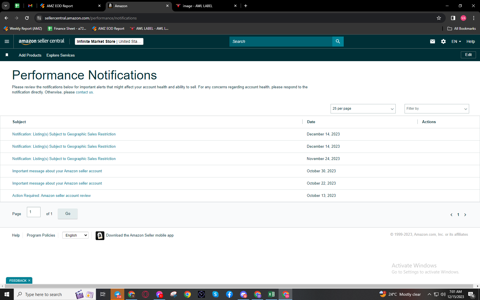
Task: Click the Amazon Seller app icon in footer
Action: point(100,235)
